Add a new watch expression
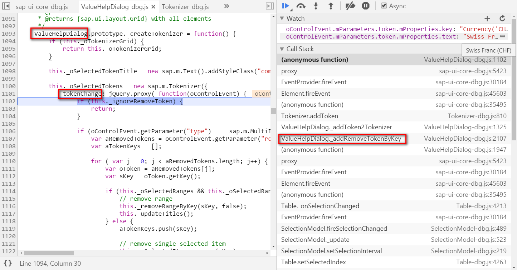This screenshot has height=270, width=517. pos(487,19)
